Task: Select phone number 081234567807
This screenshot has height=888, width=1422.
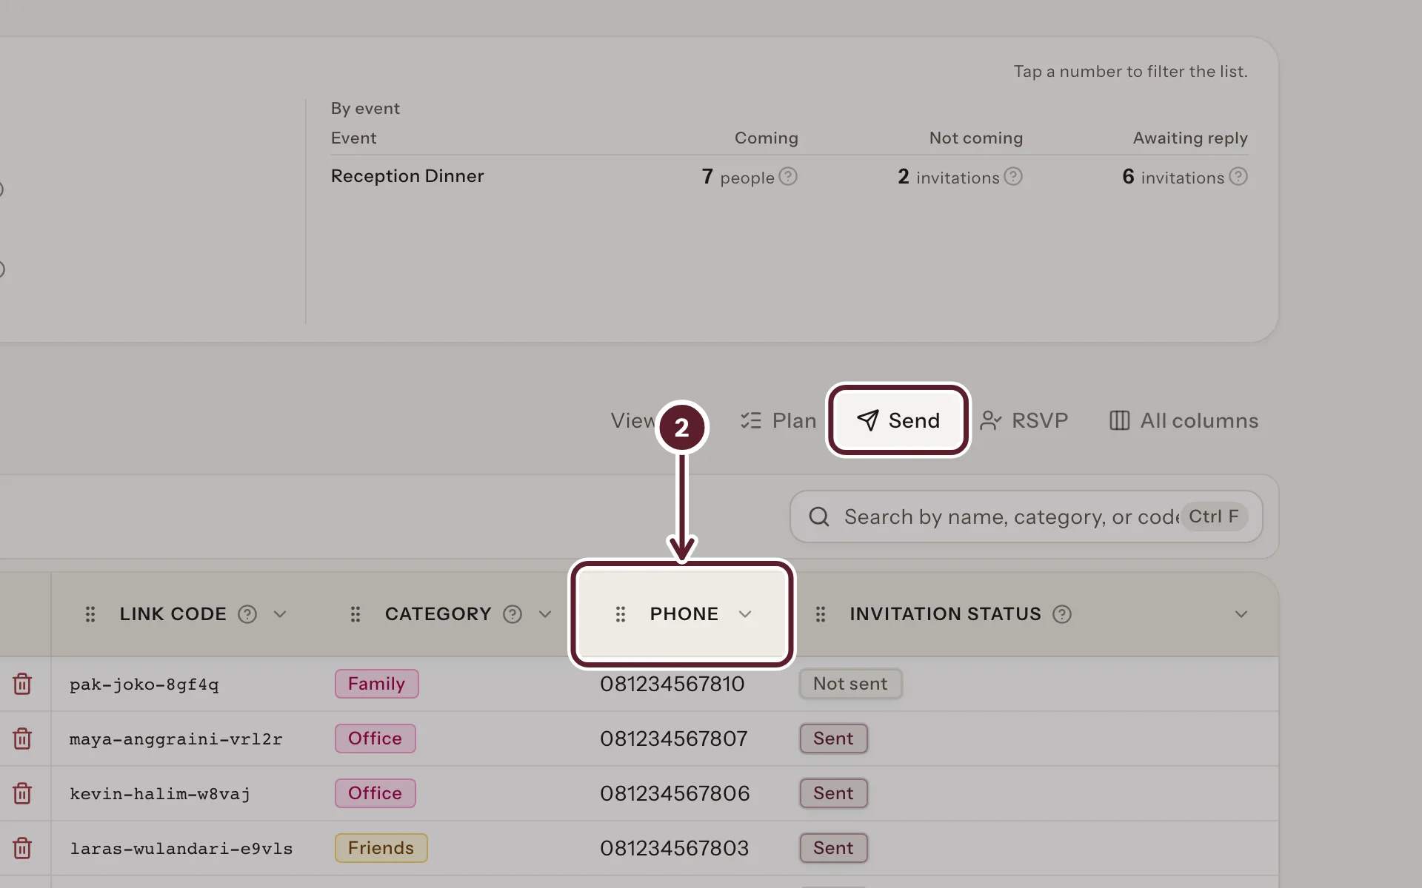Action: point(674,739)
